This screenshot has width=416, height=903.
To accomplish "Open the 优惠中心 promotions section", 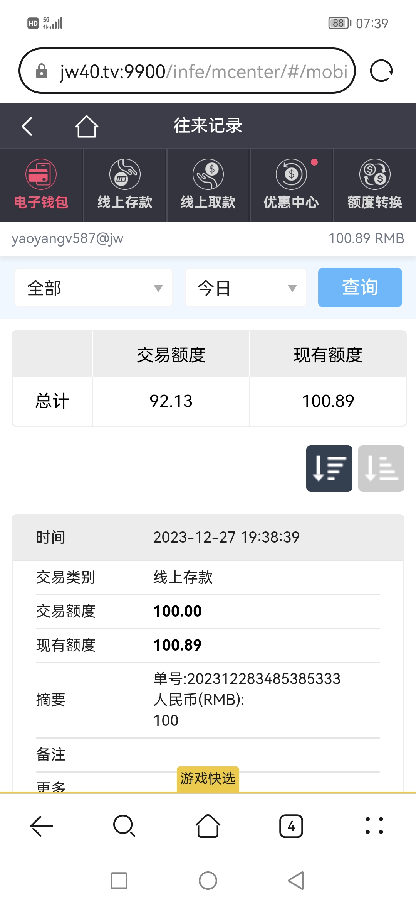I will pos(291,185).
